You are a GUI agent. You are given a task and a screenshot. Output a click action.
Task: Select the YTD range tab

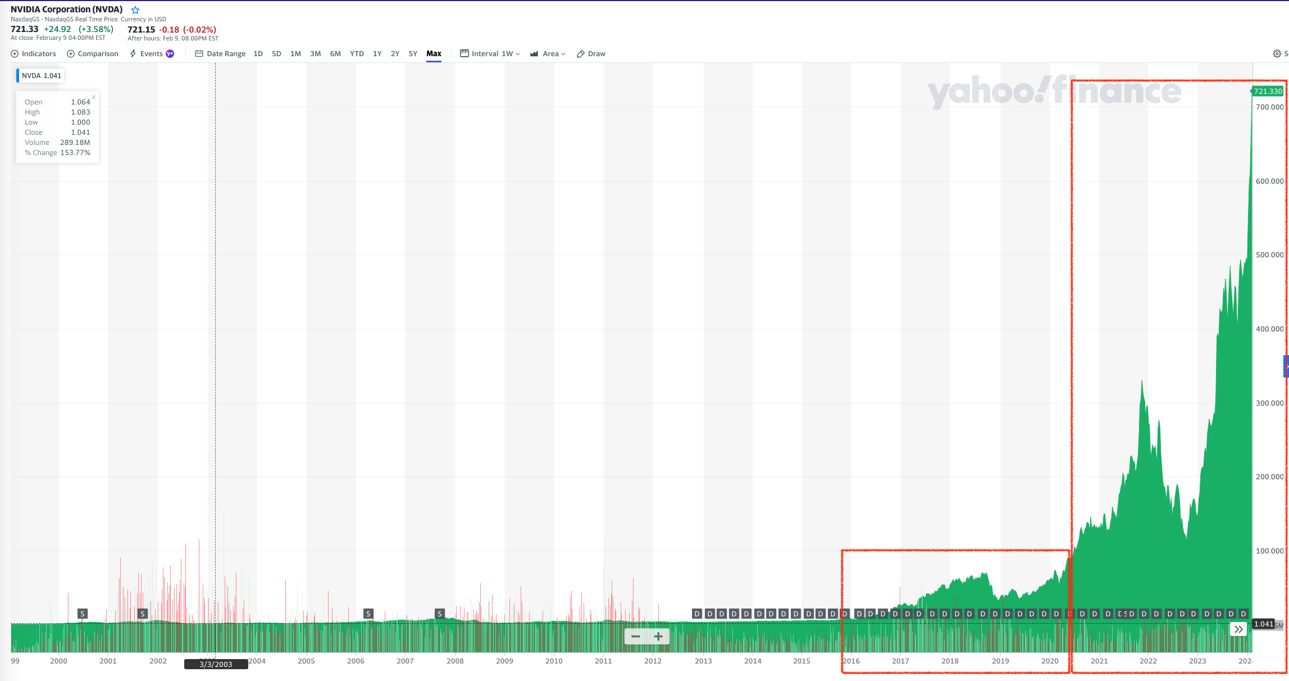pyautogui.click(x=357, y=54)
